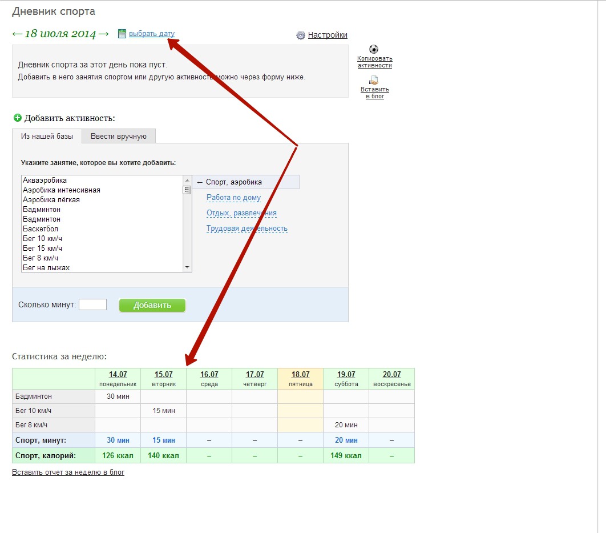Click the 'Сколько минут' input field
Screen dimensions: 606x533
coord(92,304)
